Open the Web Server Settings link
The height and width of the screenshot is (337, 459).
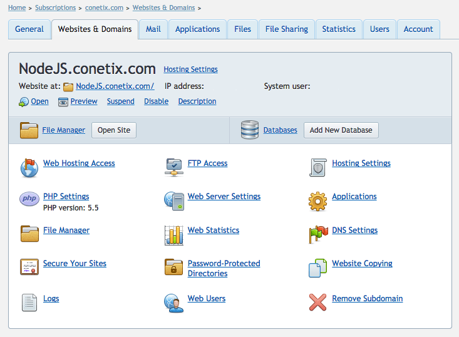click(224, 196)
